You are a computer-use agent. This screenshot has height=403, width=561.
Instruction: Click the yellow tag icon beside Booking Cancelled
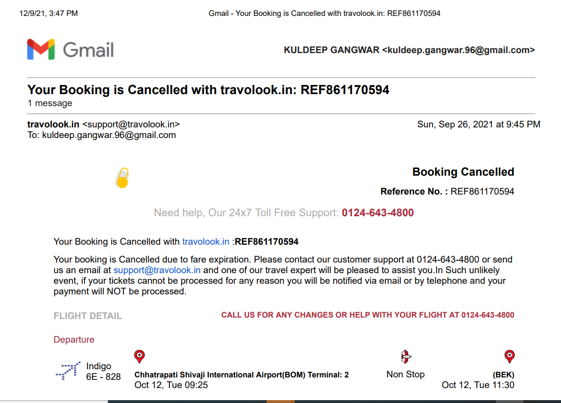(123, 178)
